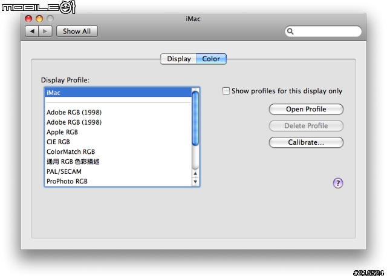Pick the ColorMatch RGB profile

tap(118, 152)
